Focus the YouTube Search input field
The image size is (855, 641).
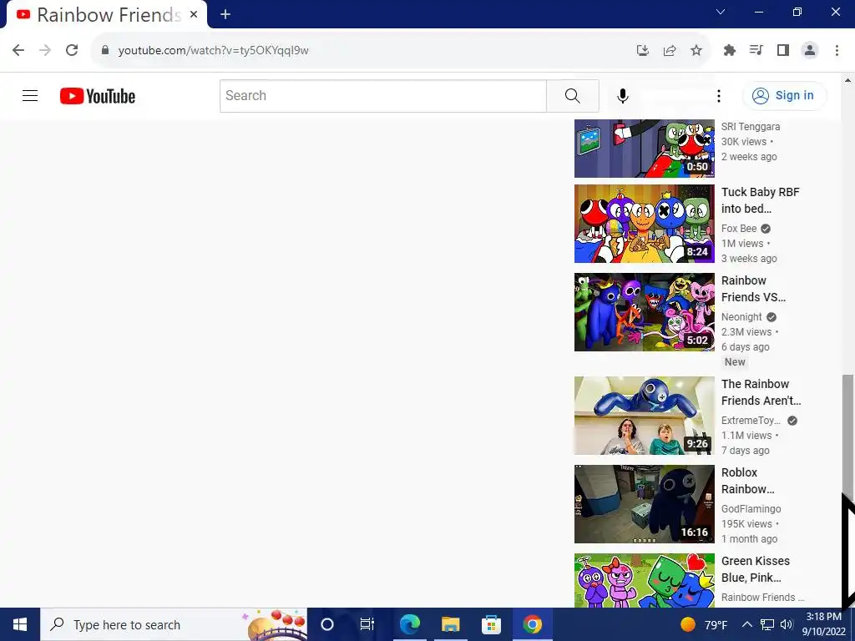coord(382,96)
